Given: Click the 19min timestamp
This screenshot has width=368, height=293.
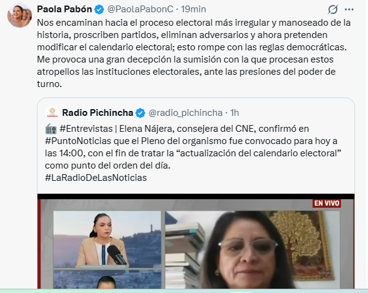Looking at the screenshot, I should [x=194, y=9].
